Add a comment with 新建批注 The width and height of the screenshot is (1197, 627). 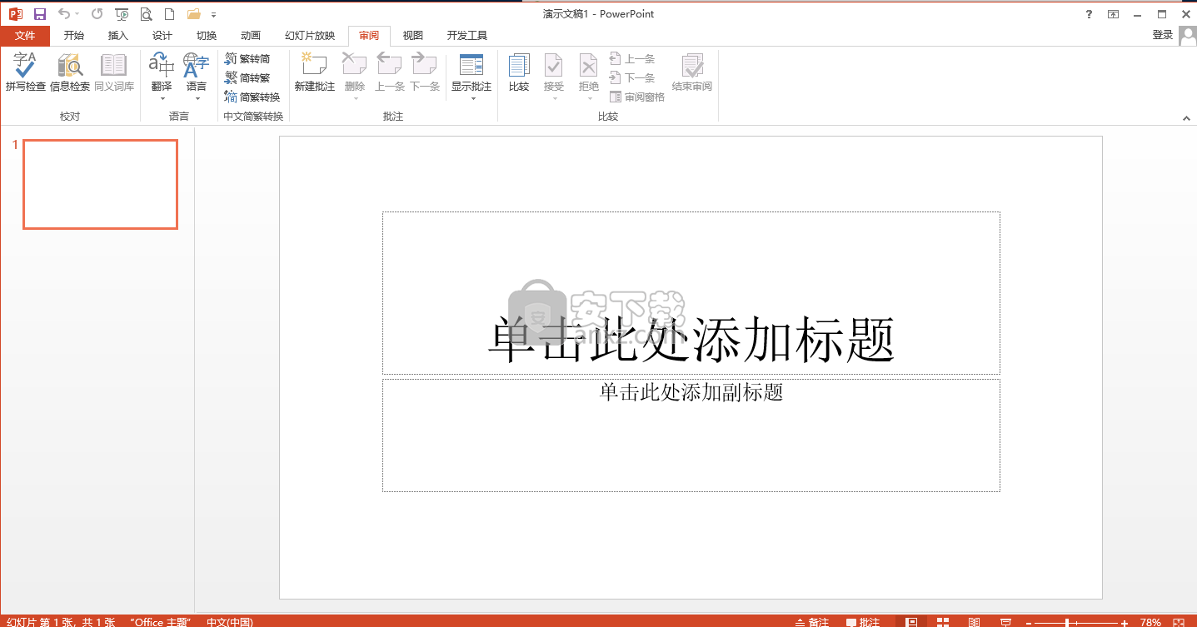point(315,72)
